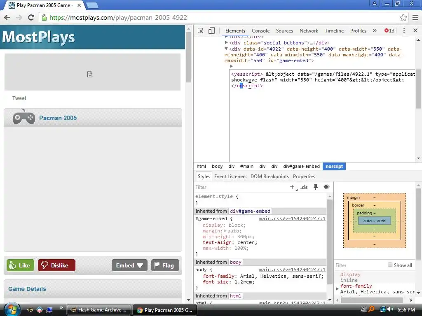The width and height of the screenshot is (422, 316).
Task: Select div#game-embed breadcrumb
Action: 301,166
